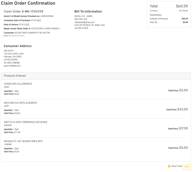
Task: Click the Consumer Address heading
Action: [18, 46]
